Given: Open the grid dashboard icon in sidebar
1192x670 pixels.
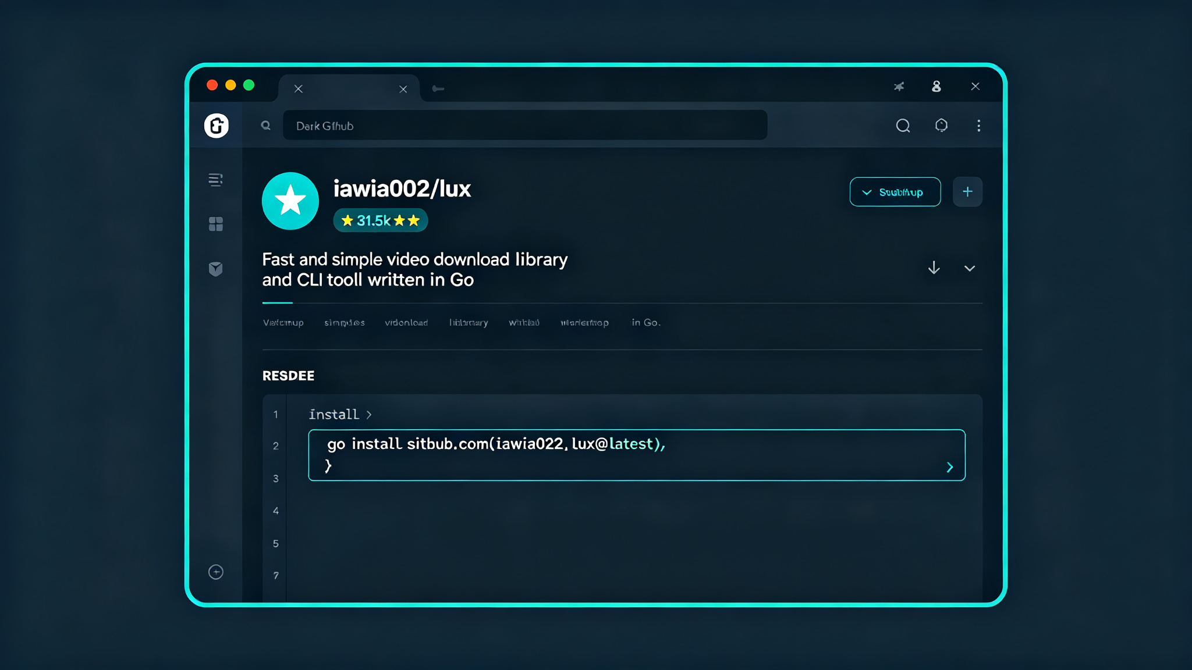Looking at the screenshot, I should [x=215, y=224].
